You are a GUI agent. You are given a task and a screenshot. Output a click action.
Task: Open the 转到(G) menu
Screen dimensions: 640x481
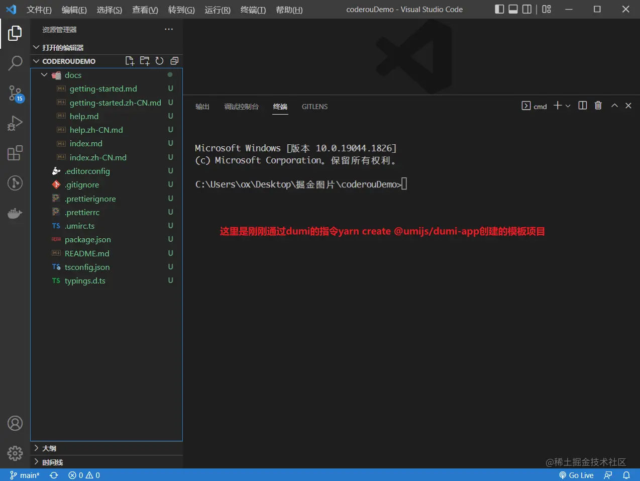click(x=181, y=10)
